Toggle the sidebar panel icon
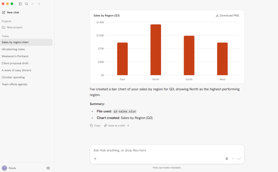278x172 pixels. point(20,4)
